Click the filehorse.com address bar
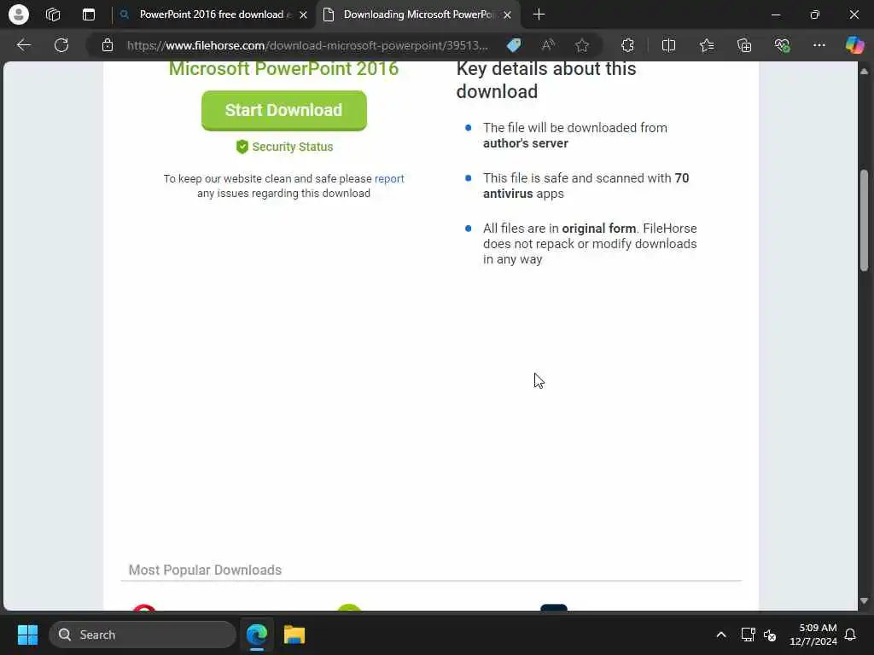Screen dimensions: 874x655 307,45
